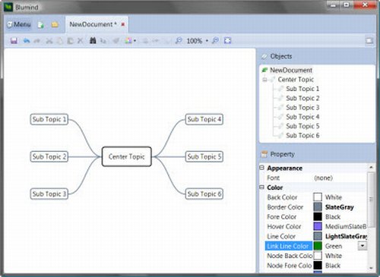Click the Undo arrow icon
The width and height of the screenshot is (380, 277).
click(x=27, y=40)
